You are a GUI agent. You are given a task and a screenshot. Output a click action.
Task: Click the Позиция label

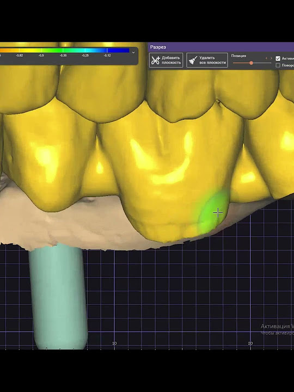238,56
